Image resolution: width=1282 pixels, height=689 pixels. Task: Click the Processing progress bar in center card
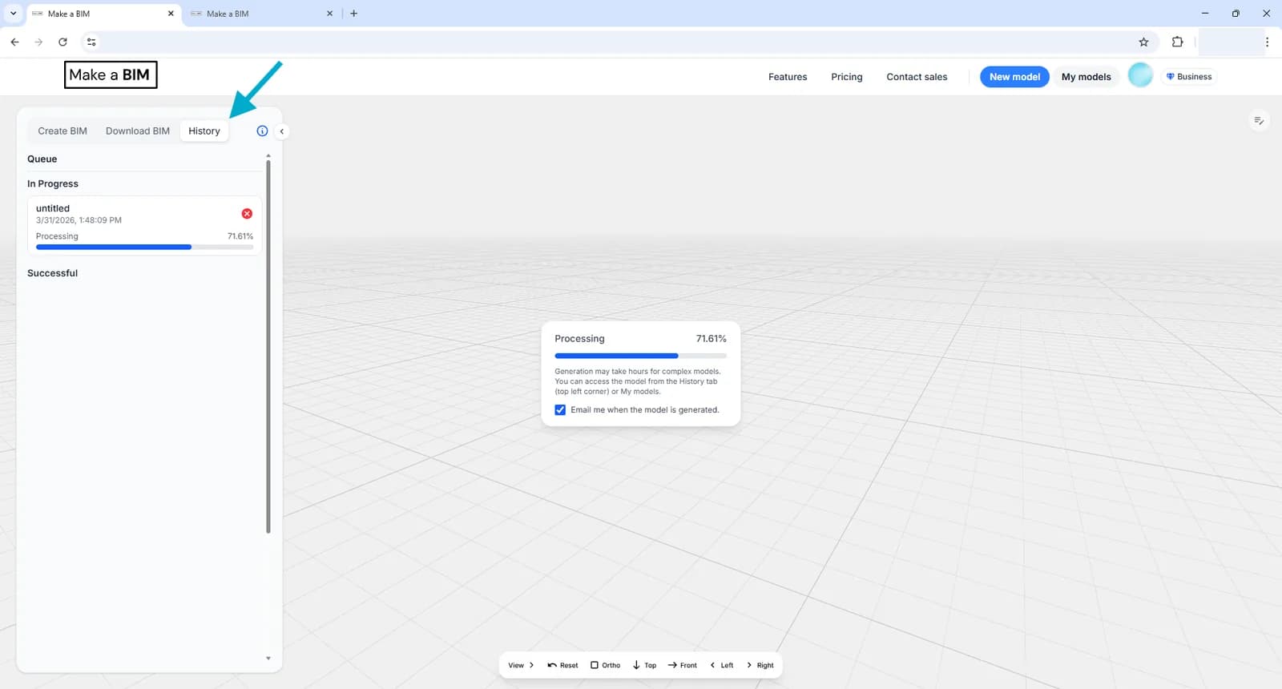click(640, 356)
